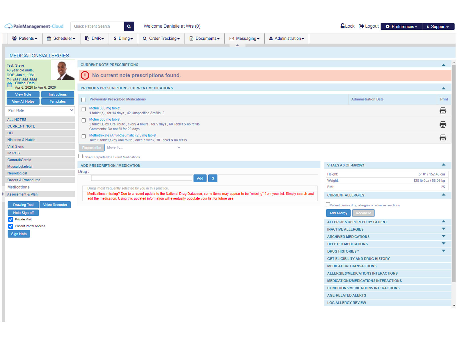Open the Pain Note dropdown
Image resolution: width=457 pixels, height=343 pixels.
[40, 110]
